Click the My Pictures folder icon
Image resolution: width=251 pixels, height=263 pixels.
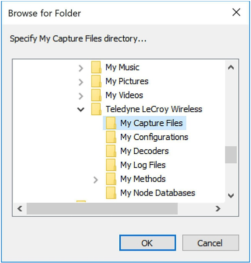(96, 81)
